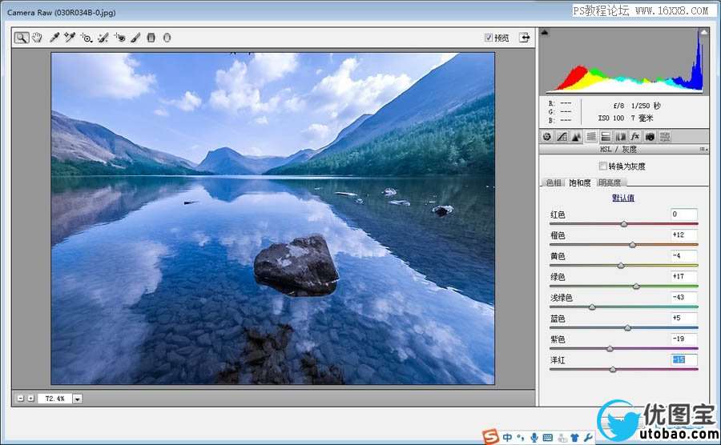Open the Split Toning panel icon
The width and height of the screenshot is (721, 445).
[x=606, y=136]
